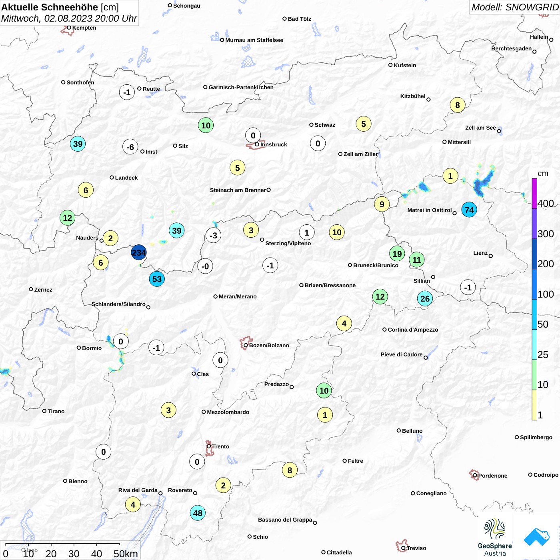Select the Steinach am Brenner label
Image resolution: width=560 pixels, height=560 pixels.
(x=238, y=190)
